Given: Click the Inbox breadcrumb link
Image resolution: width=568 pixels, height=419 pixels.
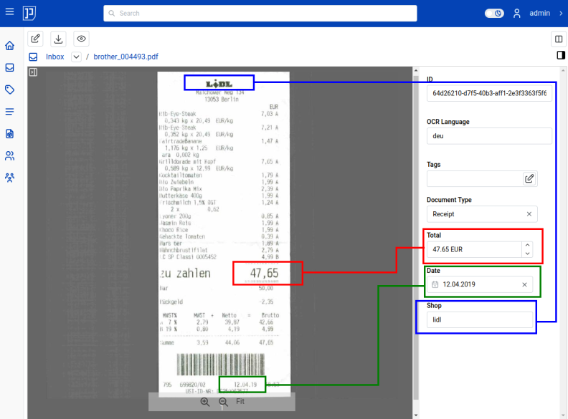Looking at the screenshot, I should [x=55, y=57].
